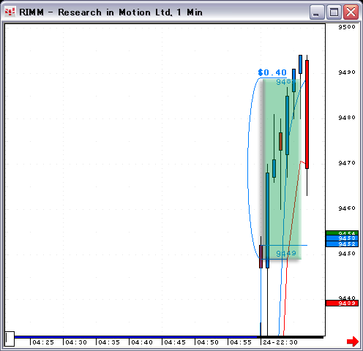Viewport: 363px width, 351px height.
Task: Click the red scroll-right arrow at bottom right
Action: tap(353, 341)
